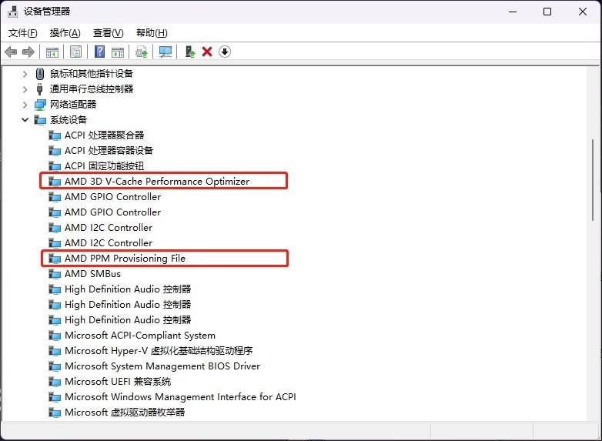
Task: Select AMD SMBus device name
Action: 92,274
